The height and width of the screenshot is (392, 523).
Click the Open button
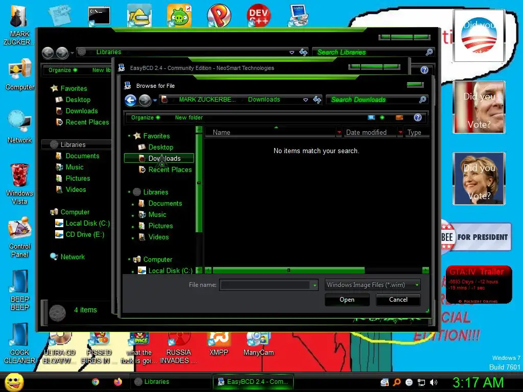tap(347, 300)
